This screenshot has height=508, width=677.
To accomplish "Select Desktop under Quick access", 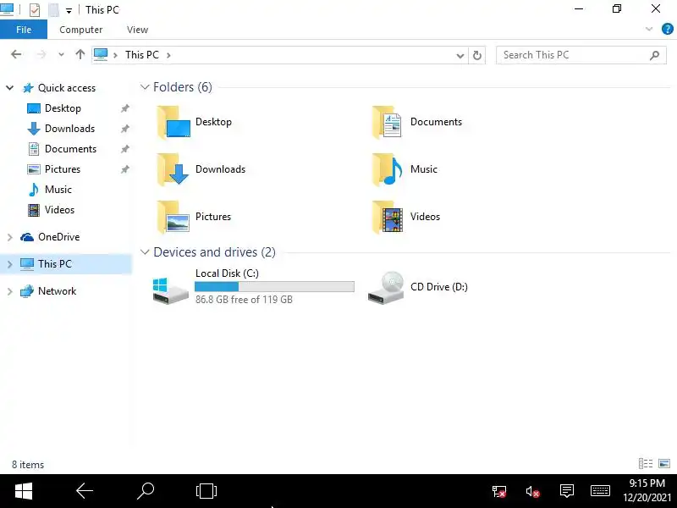I will point(63,108).
